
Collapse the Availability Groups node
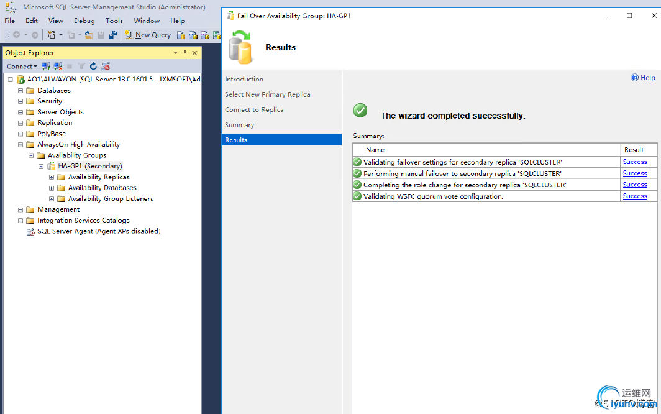(31, 155)
